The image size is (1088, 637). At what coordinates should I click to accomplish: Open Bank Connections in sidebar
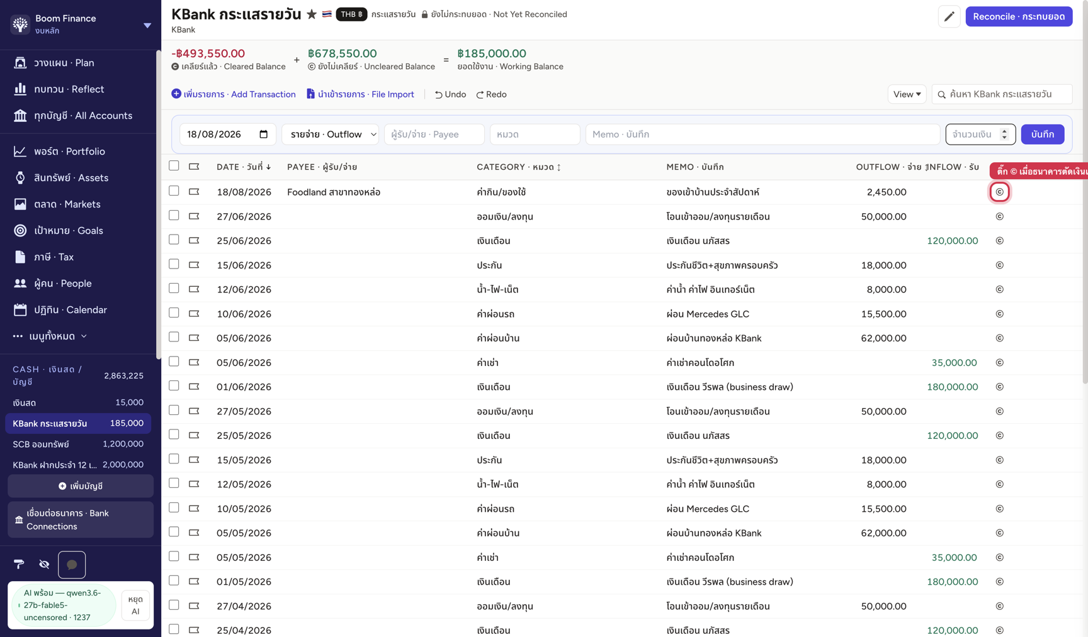click(81, 520)
